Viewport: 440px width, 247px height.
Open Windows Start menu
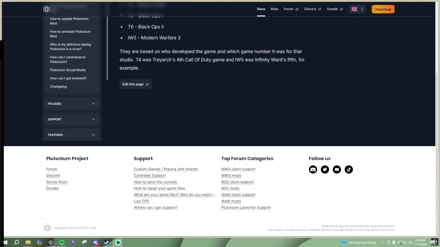(x=5, y=243)
